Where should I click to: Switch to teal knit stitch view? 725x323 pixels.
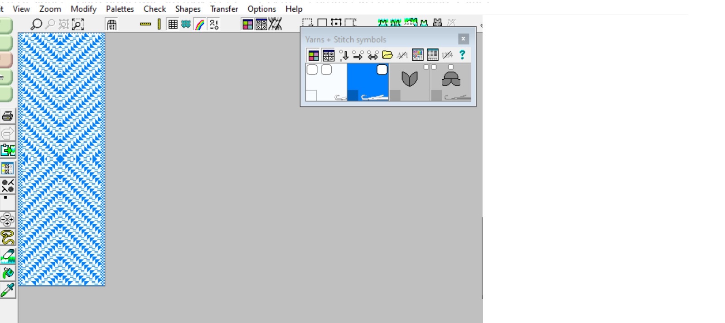(x=186, y=24)
